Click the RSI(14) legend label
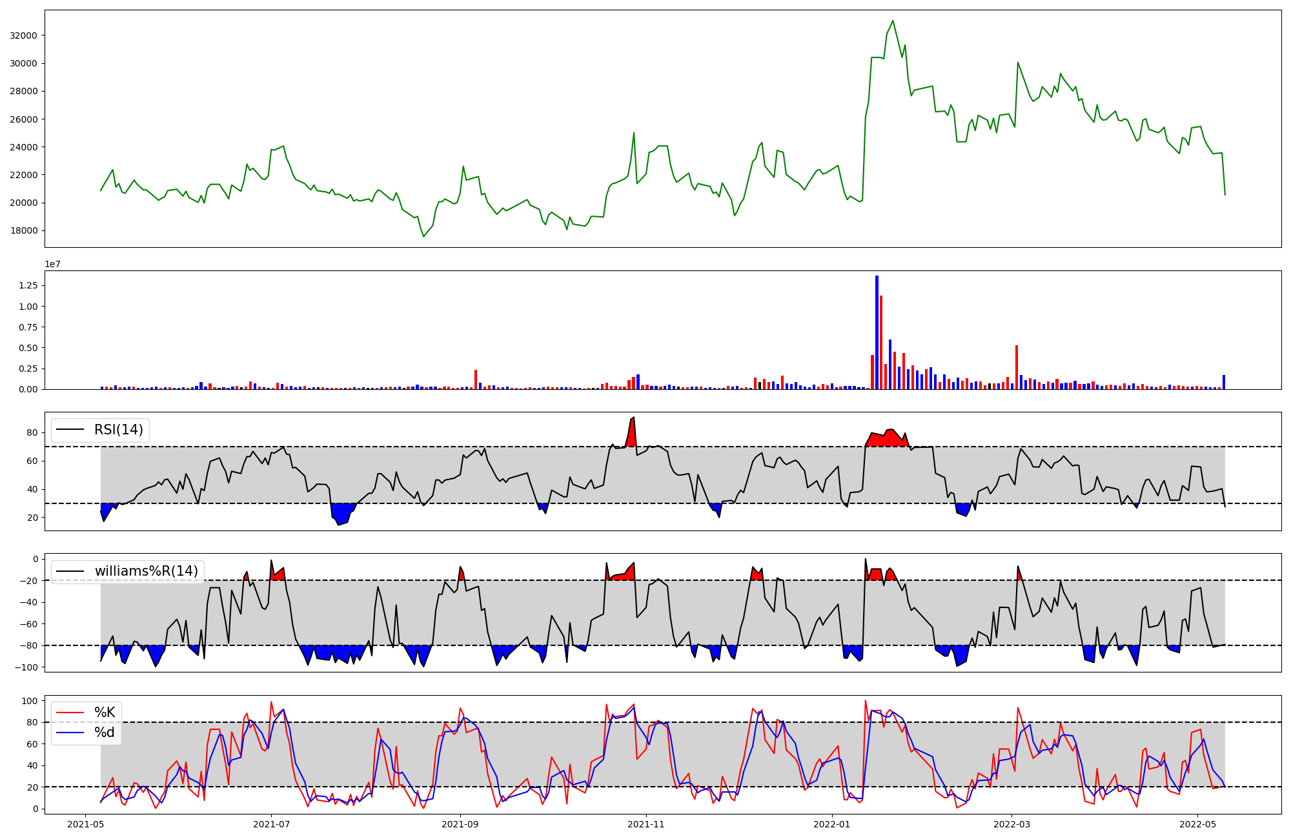Image resolution: width=1291 pixels, height=839 pixels. (x=119, y=430)
